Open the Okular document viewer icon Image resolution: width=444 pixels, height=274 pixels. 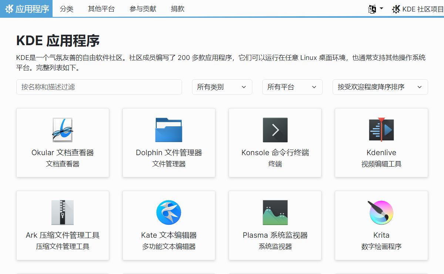[63, 130]
